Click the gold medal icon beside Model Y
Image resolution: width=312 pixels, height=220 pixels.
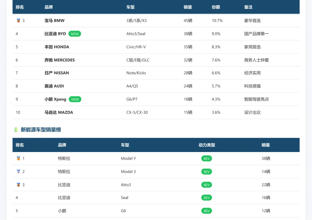click(18, 159)
